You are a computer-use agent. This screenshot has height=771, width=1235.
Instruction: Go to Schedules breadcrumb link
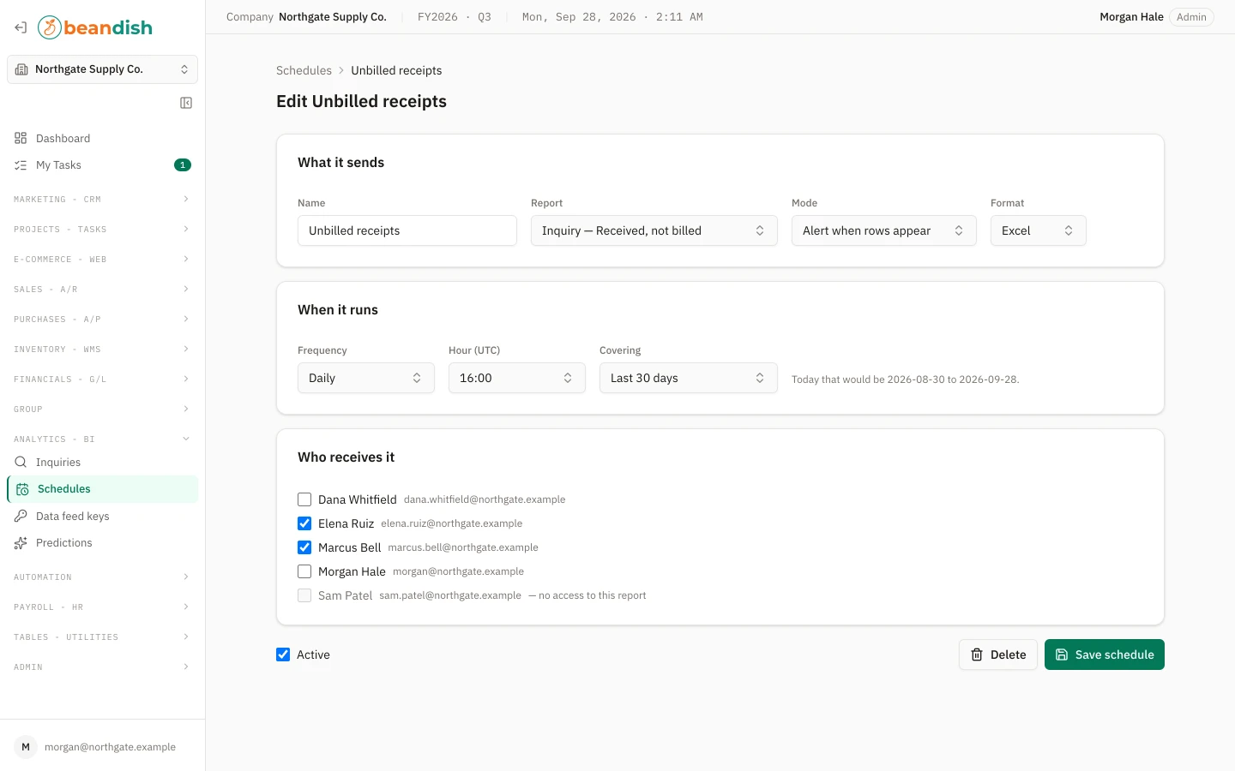click(x=304, y=70)
